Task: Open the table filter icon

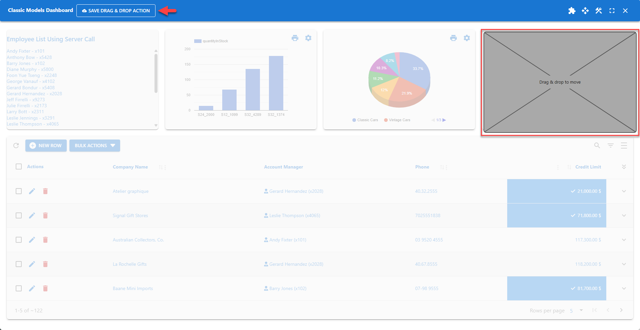Action: (611, 146)
